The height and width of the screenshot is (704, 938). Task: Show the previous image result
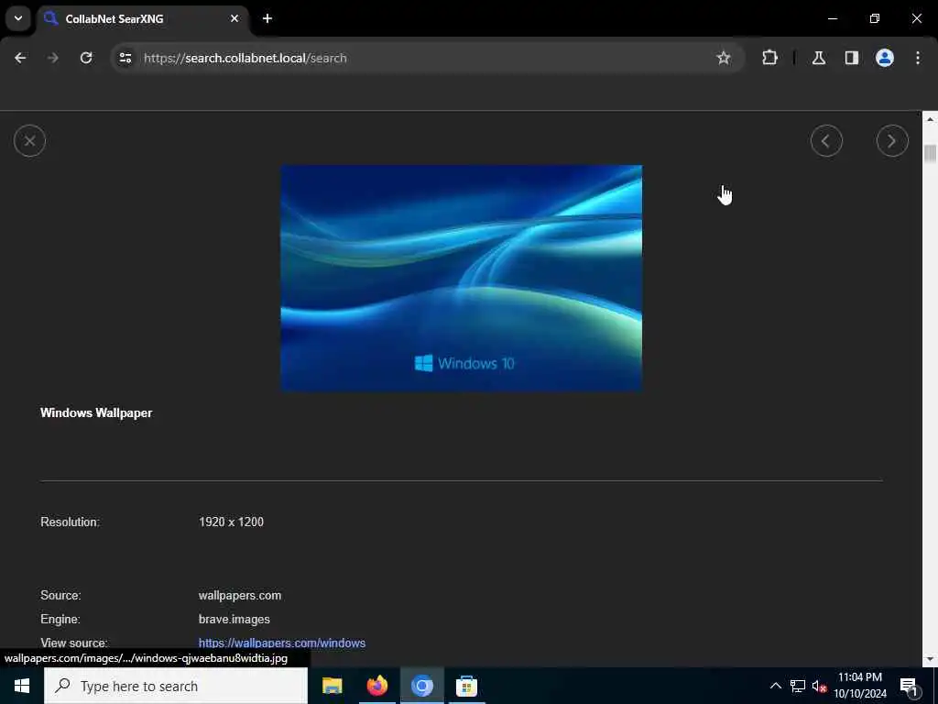tap(826, 140)
